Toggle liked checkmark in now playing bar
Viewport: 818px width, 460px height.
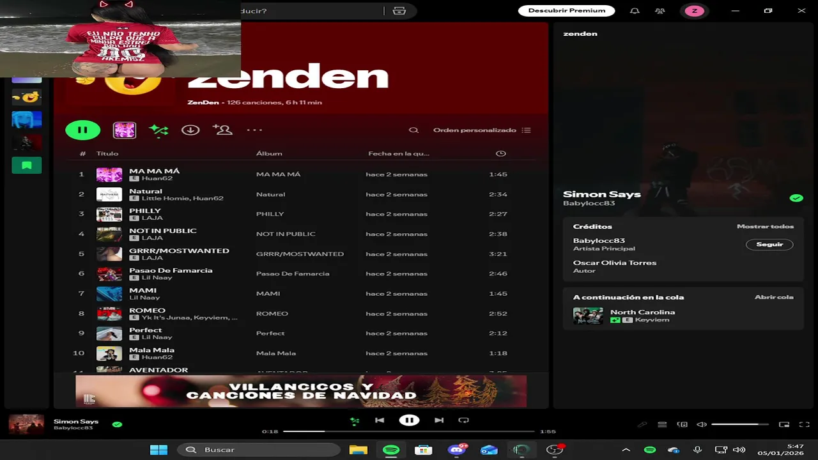click(x=117, y=424)
